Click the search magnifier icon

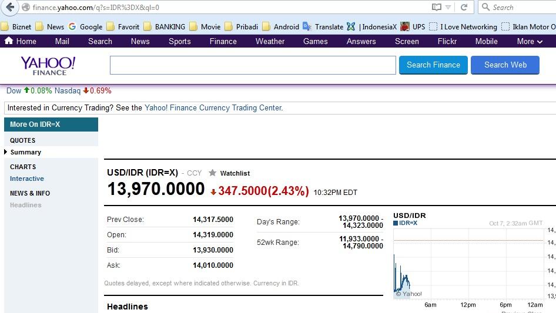486,7
